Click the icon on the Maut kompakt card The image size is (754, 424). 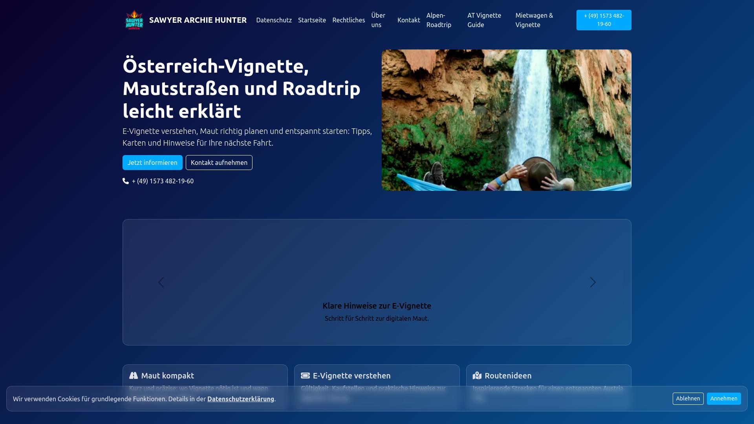coord(134,375)
